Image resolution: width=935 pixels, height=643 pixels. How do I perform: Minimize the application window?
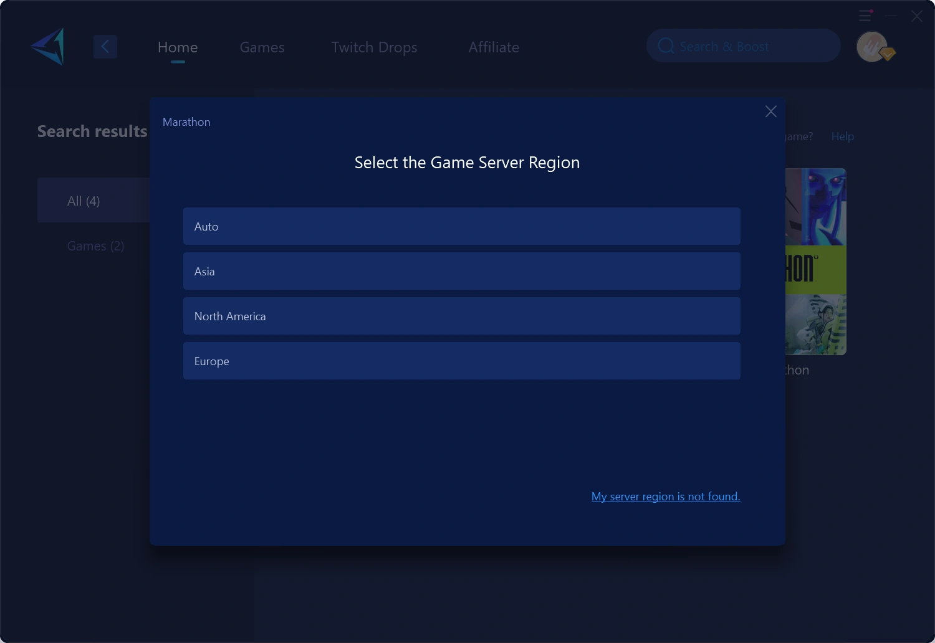coord(891,16)
